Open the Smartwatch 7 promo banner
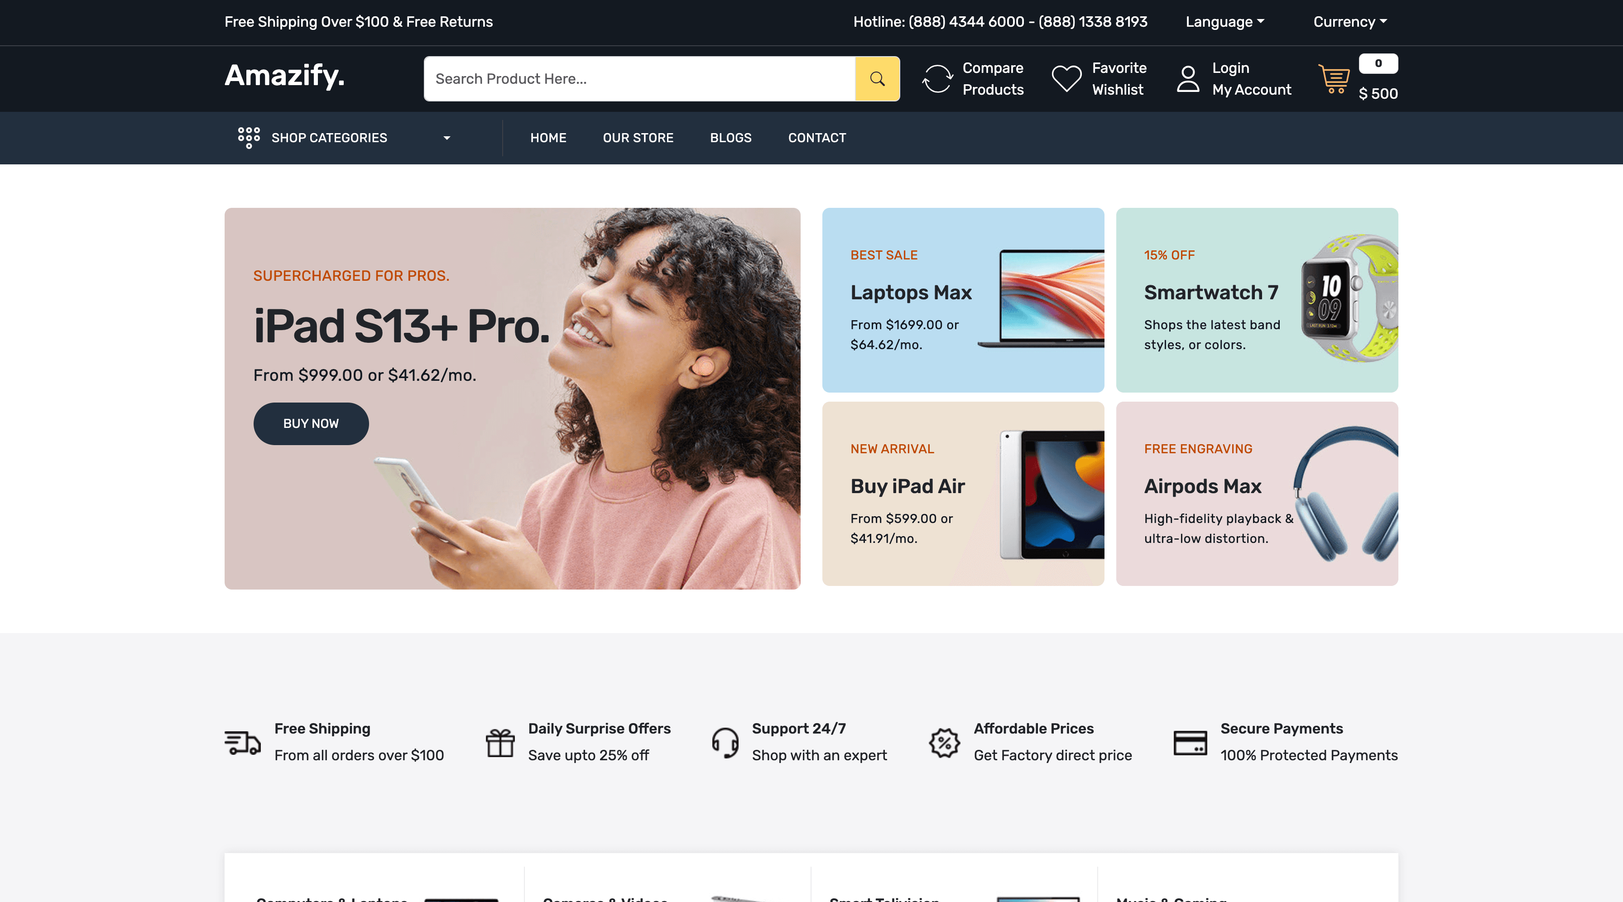This screenshot has height=902, width=1623. click(1257, 301)
